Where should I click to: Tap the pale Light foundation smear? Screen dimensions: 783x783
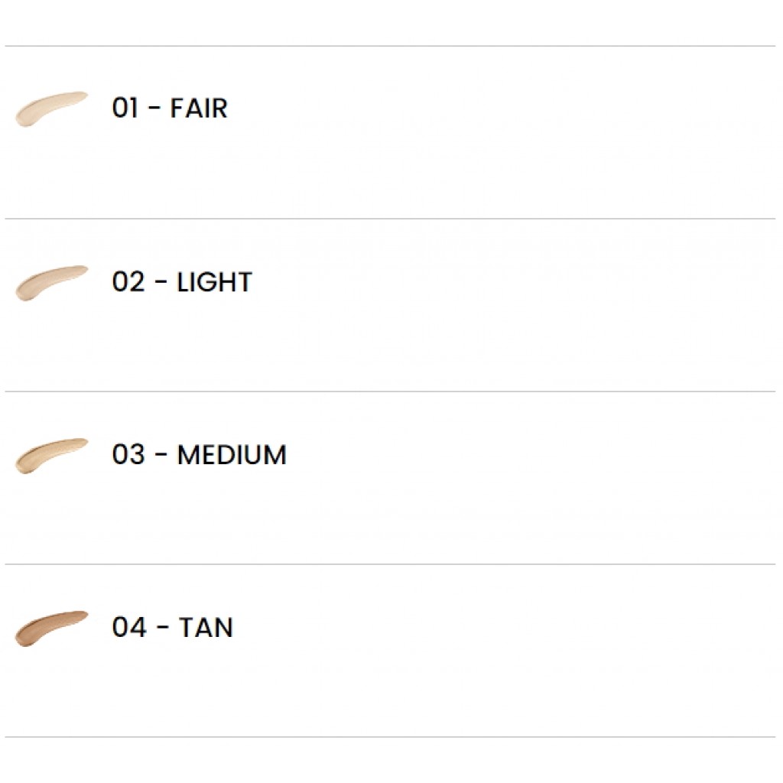(50, 282)
